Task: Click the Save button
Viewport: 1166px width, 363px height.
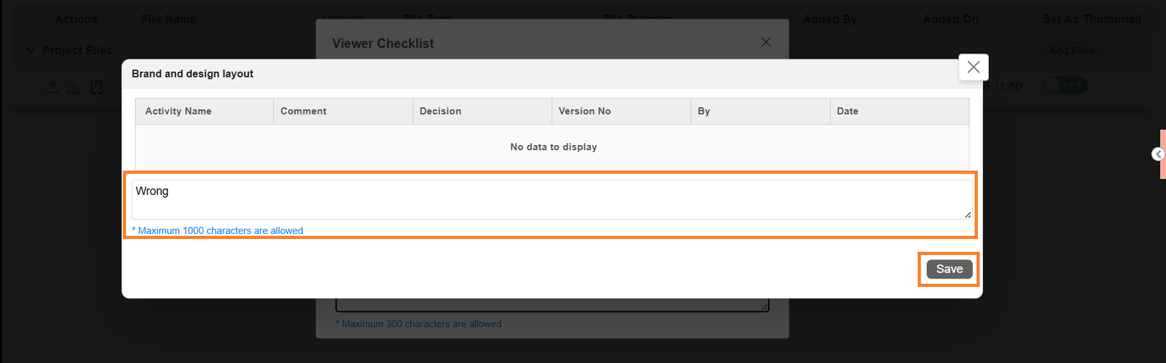Action: tap(949, 269)
